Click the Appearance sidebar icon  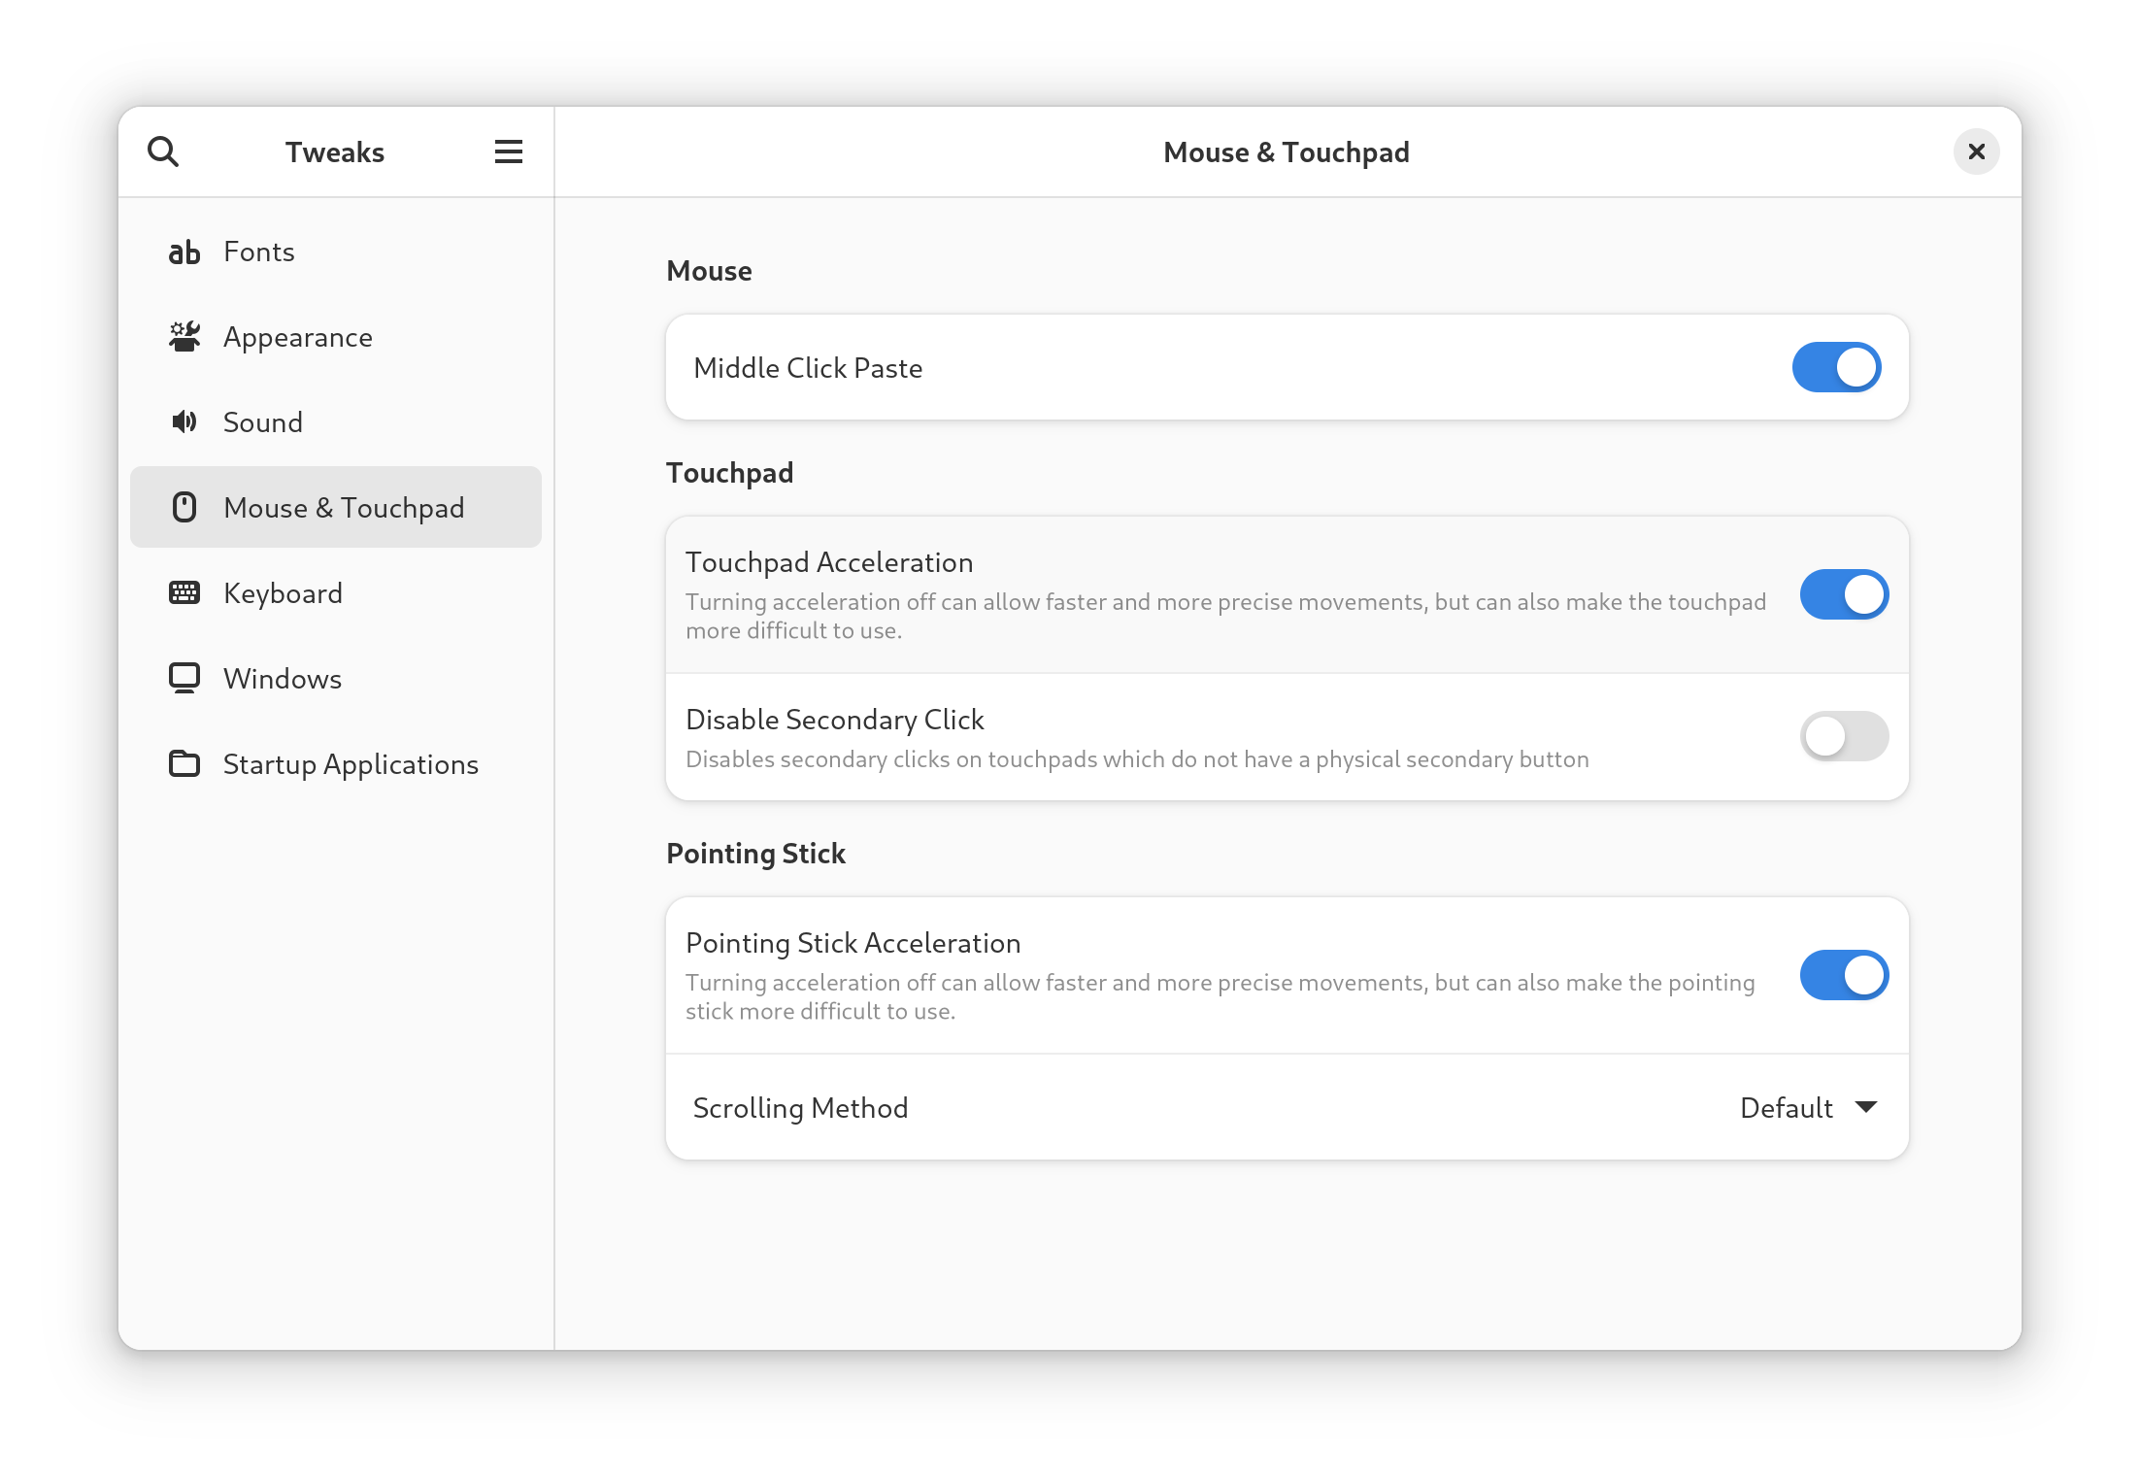184,337
